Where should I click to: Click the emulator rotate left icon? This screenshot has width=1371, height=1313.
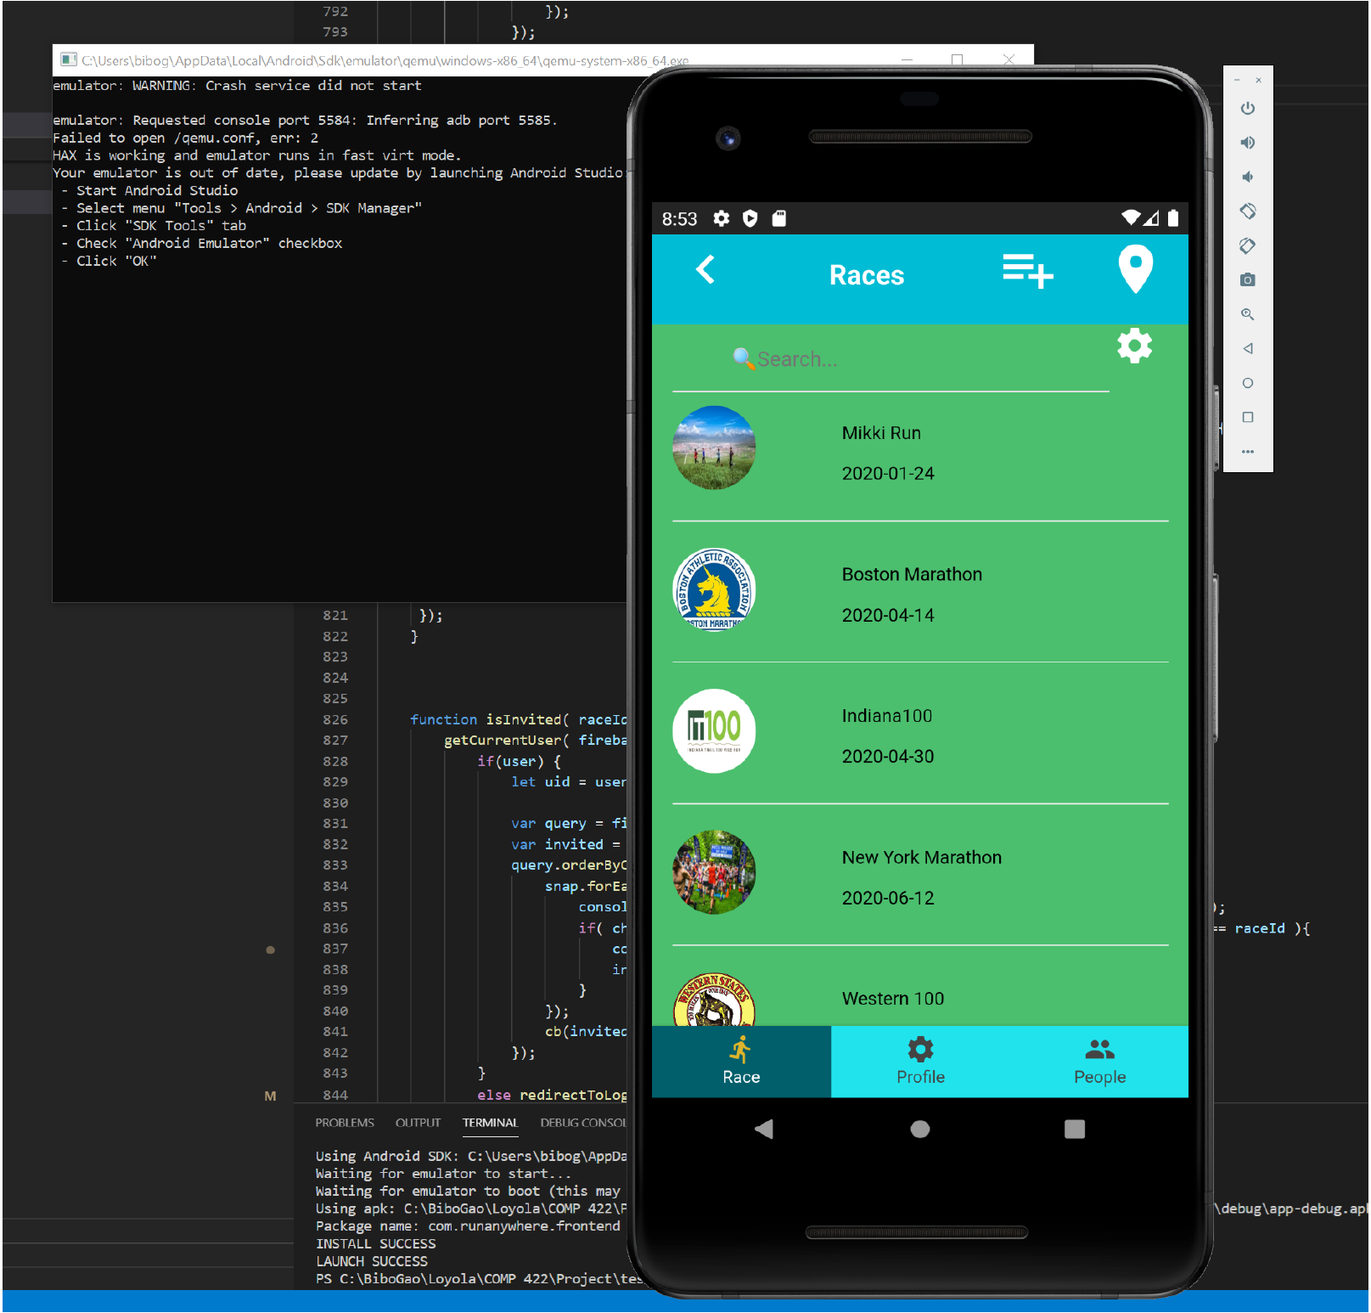click(x=1247, y=211)
